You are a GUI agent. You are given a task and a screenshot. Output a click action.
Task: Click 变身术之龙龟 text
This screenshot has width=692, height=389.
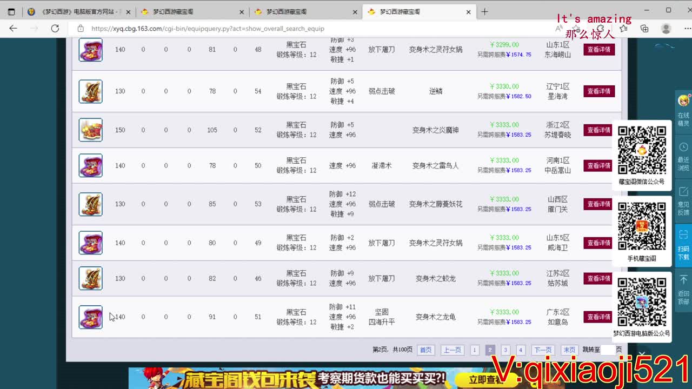436,317
